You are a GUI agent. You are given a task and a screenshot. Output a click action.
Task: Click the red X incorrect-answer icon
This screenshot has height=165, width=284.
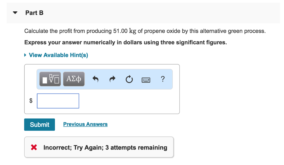[x=34, y=147]
